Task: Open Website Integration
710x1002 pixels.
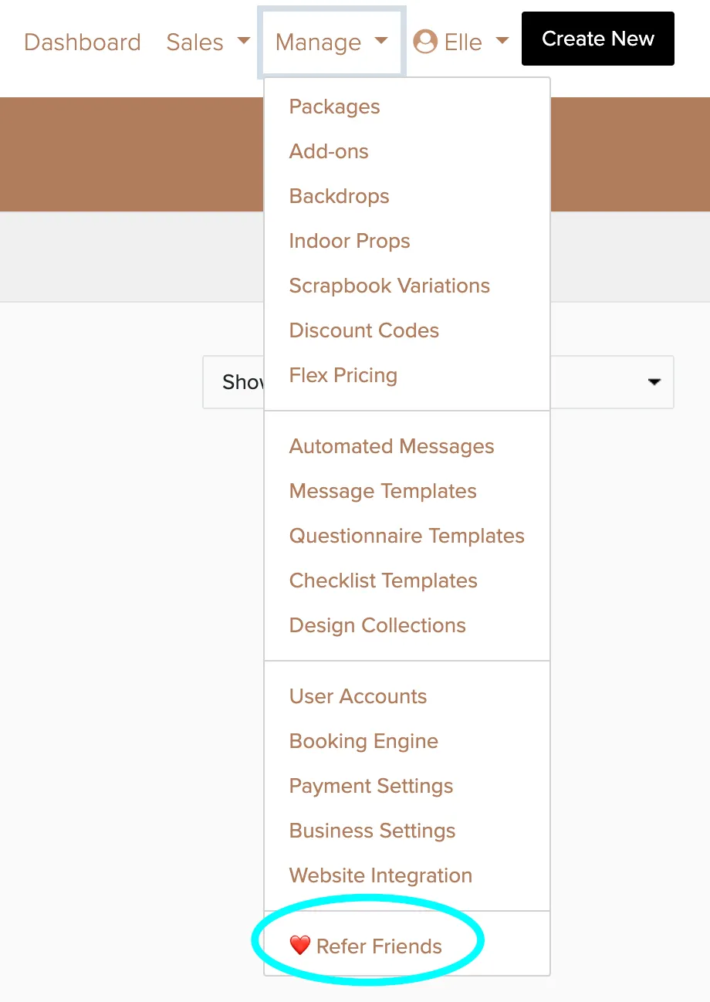Action: [x=380, y=875]
